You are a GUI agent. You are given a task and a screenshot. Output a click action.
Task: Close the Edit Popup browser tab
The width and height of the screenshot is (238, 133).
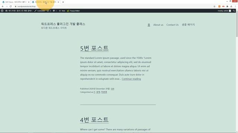29,2
